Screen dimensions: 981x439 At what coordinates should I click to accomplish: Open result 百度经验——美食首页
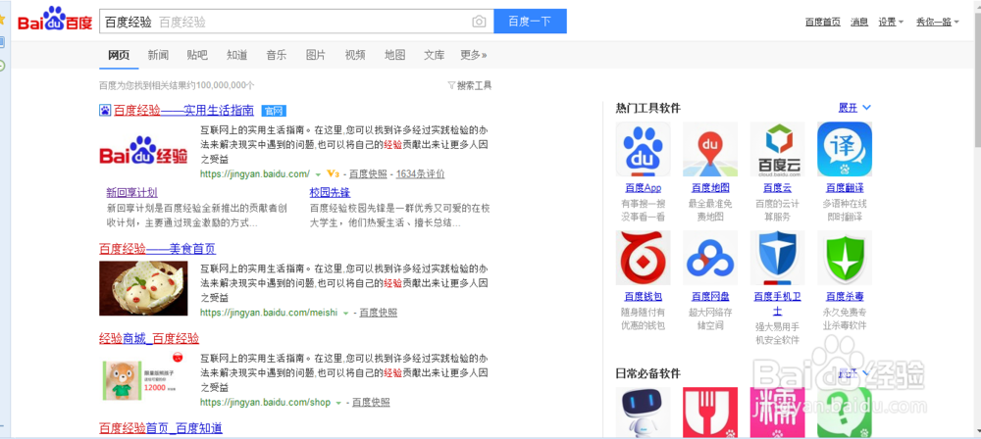158,249
